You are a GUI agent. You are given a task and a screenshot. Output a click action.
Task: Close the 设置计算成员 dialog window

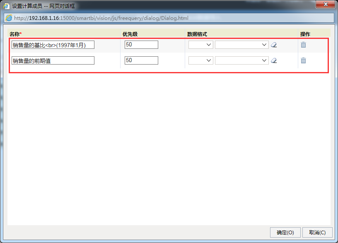point(326,4)
